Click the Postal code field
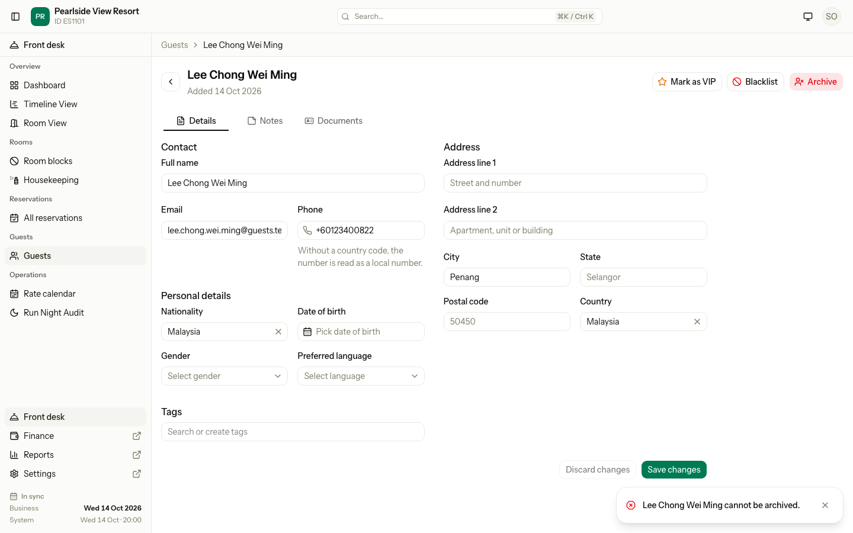The width and height of the screenshot is (853, 533). 507,322
